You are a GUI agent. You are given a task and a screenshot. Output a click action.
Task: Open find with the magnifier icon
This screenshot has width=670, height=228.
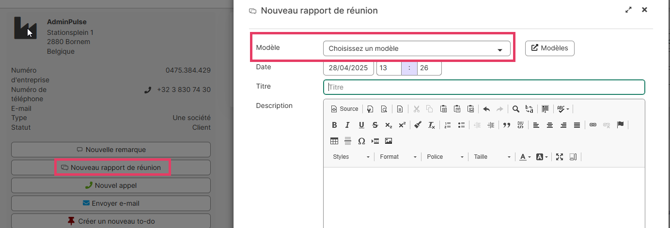point(516,109)
